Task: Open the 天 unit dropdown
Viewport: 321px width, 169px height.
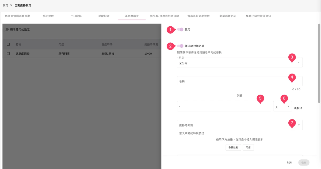Action: tap(282, 106)
